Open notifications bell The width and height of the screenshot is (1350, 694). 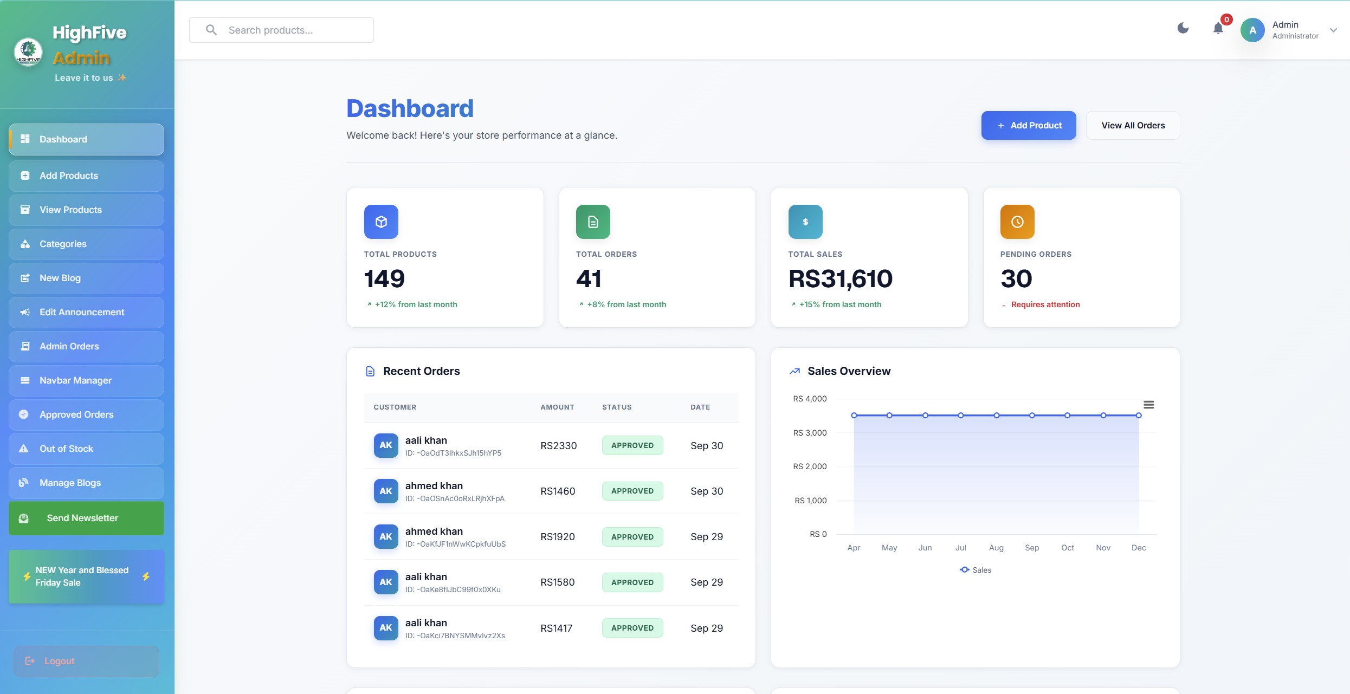1217,29
